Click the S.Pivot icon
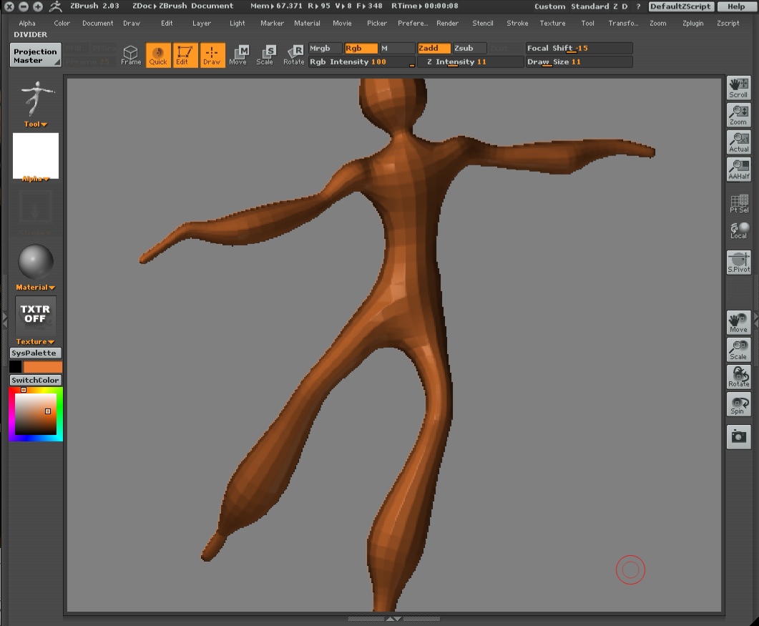Screen dimensions: 759x626 (x=738, y=261)
